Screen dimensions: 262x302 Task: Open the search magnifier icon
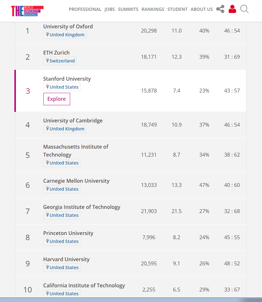click(x=244, y=9)
